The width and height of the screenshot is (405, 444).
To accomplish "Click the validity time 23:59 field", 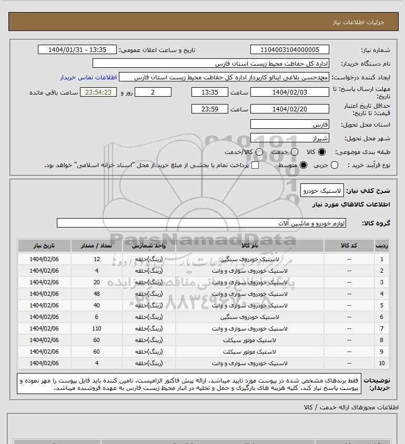I will (x=210, y=109).
